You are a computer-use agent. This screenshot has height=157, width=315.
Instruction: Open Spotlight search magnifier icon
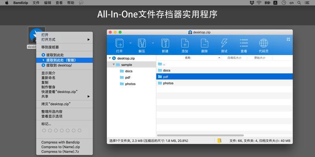299,3
